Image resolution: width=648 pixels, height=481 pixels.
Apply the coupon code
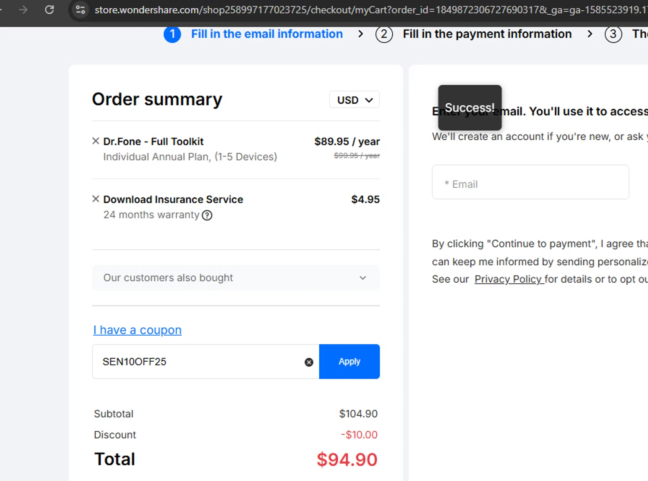[x=349, y=362]
